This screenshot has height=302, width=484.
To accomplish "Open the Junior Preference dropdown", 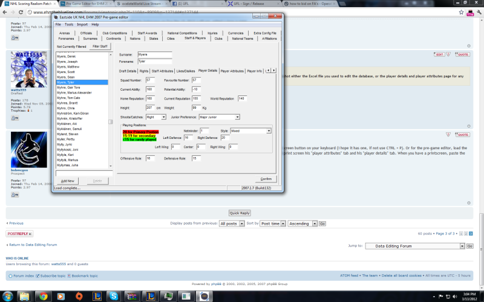I will pyautogui.click(x=237, y=117).
